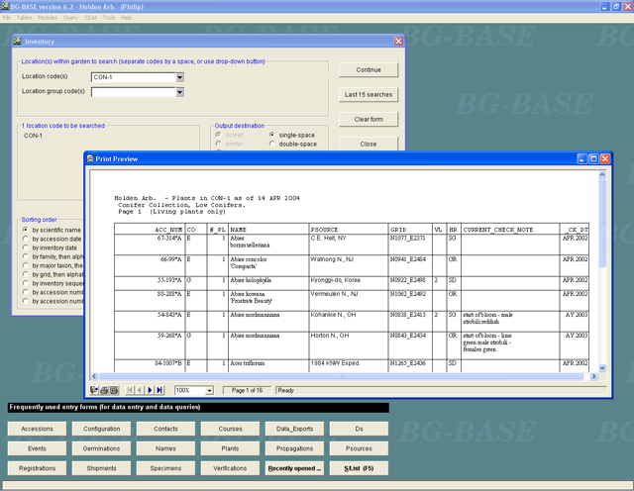The image size is (634, 491).
Task: Click the Close button in Inventory
Action: (369, 144)
